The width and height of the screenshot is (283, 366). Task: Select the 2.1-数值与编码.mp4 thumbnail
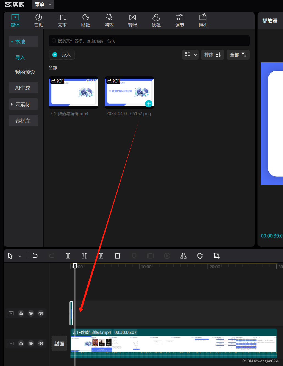click(x=73, y=92)
